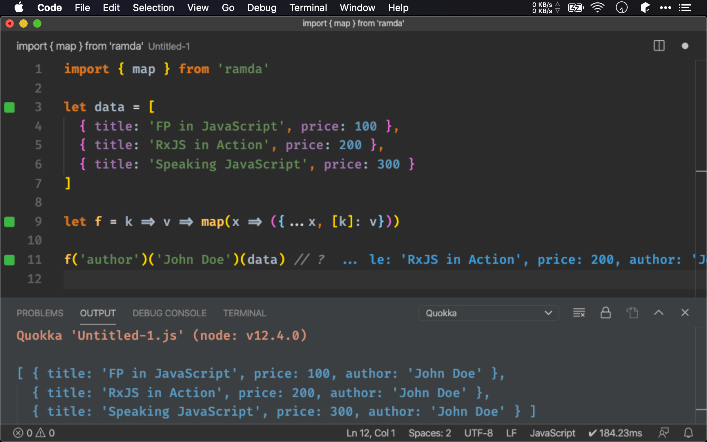Click the battery charging icon

pos(576,8)
